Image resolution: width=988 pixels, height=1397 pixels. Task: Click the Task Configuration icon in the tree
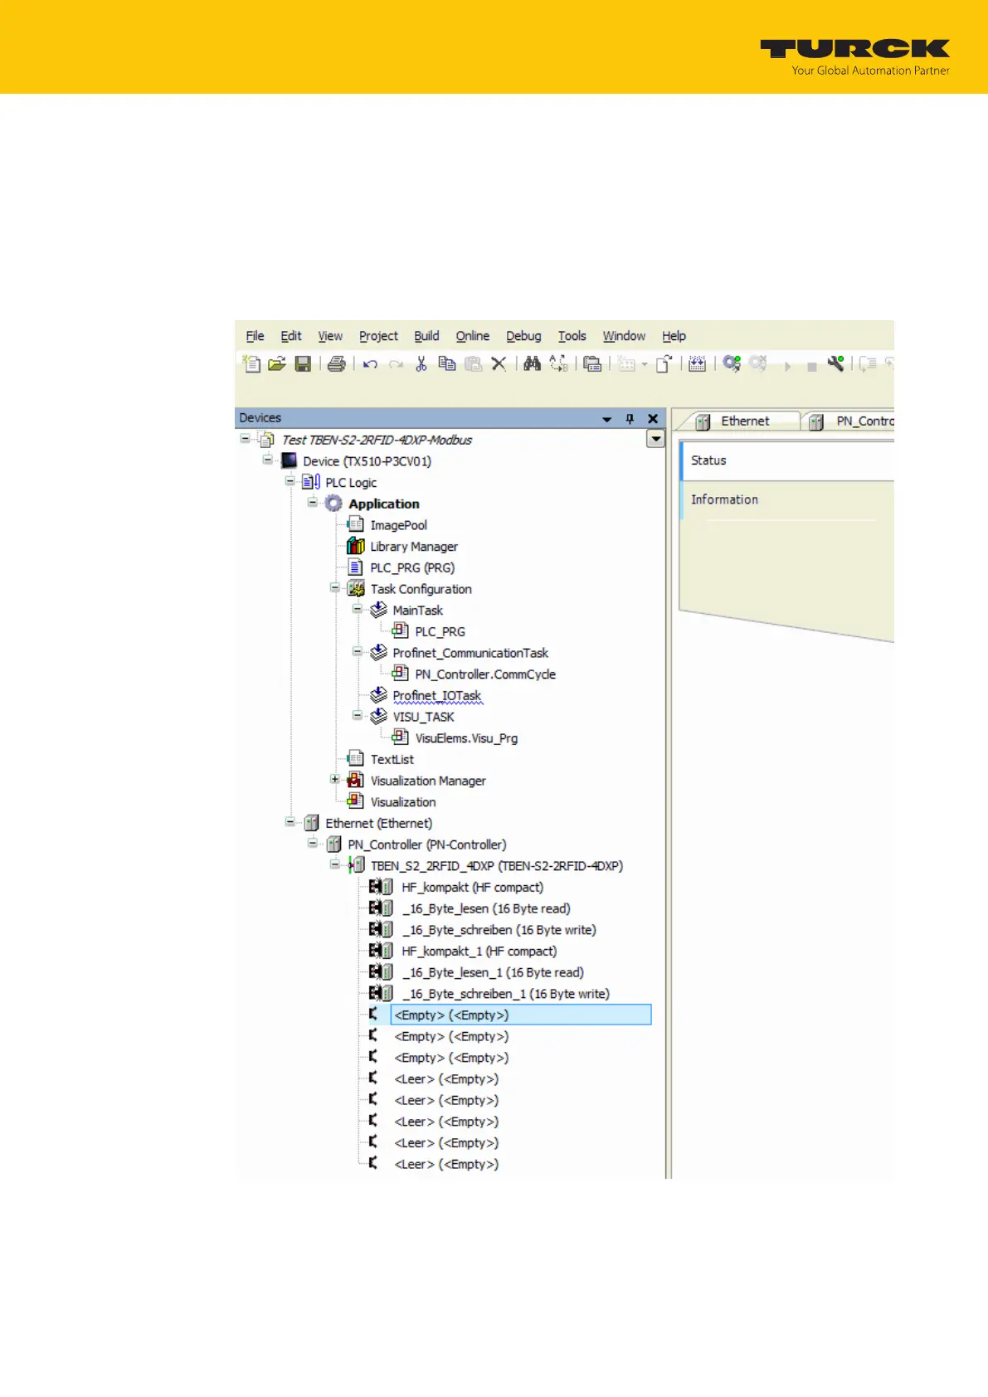click(x=356, y=589)
